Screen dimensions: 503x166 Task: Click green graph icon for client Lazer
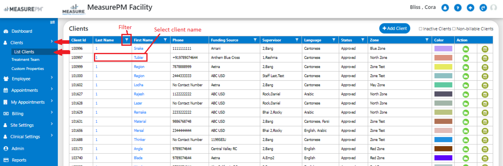click(466, 104)
